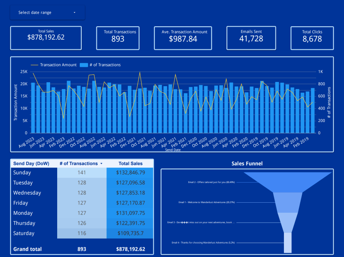Screen dimensions: 344x257
Task: Select the Total Sales scorecard
Action: pyautogui.click(x=46, y=38)
